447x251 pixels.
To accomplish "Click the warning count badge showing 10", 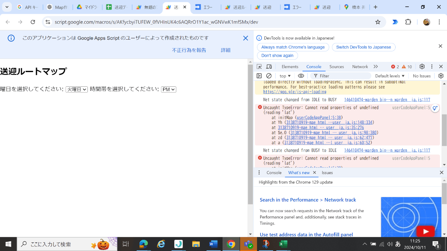I will pos(407,67).
